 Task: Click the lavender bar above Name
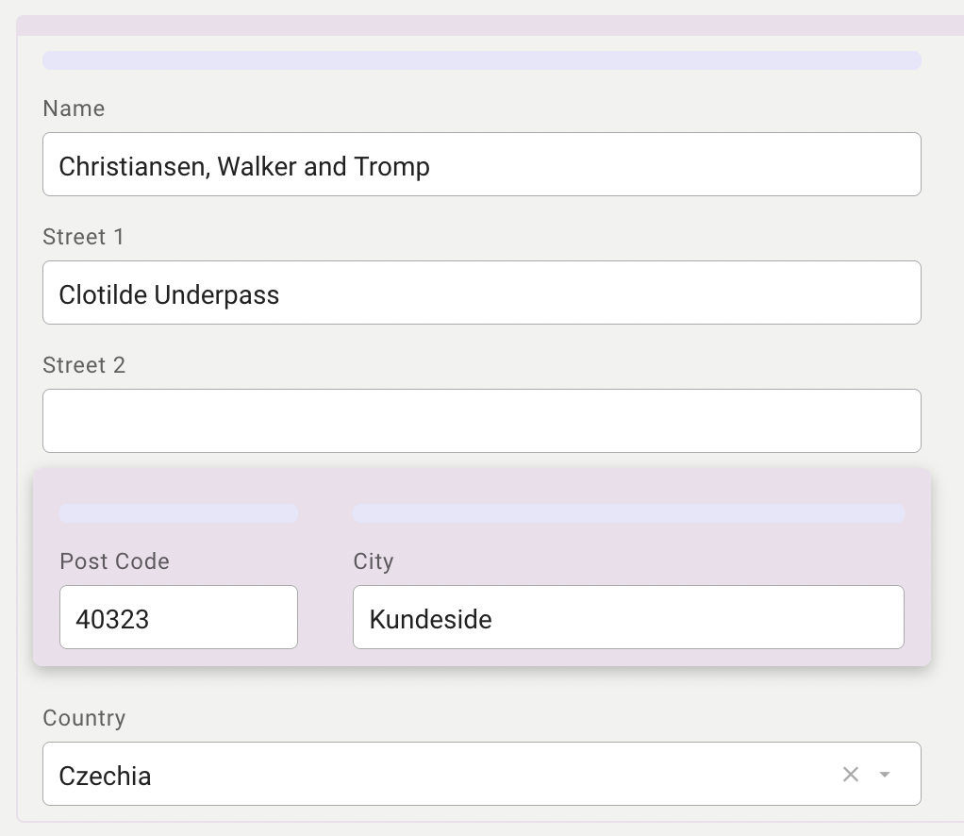point(481,60)
